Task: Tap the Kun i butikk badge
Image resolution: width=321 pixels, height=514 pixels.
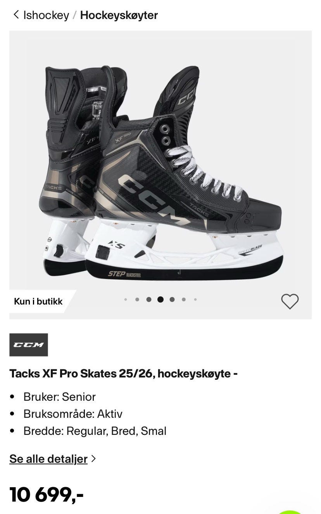Action: [x=38, y=301]
